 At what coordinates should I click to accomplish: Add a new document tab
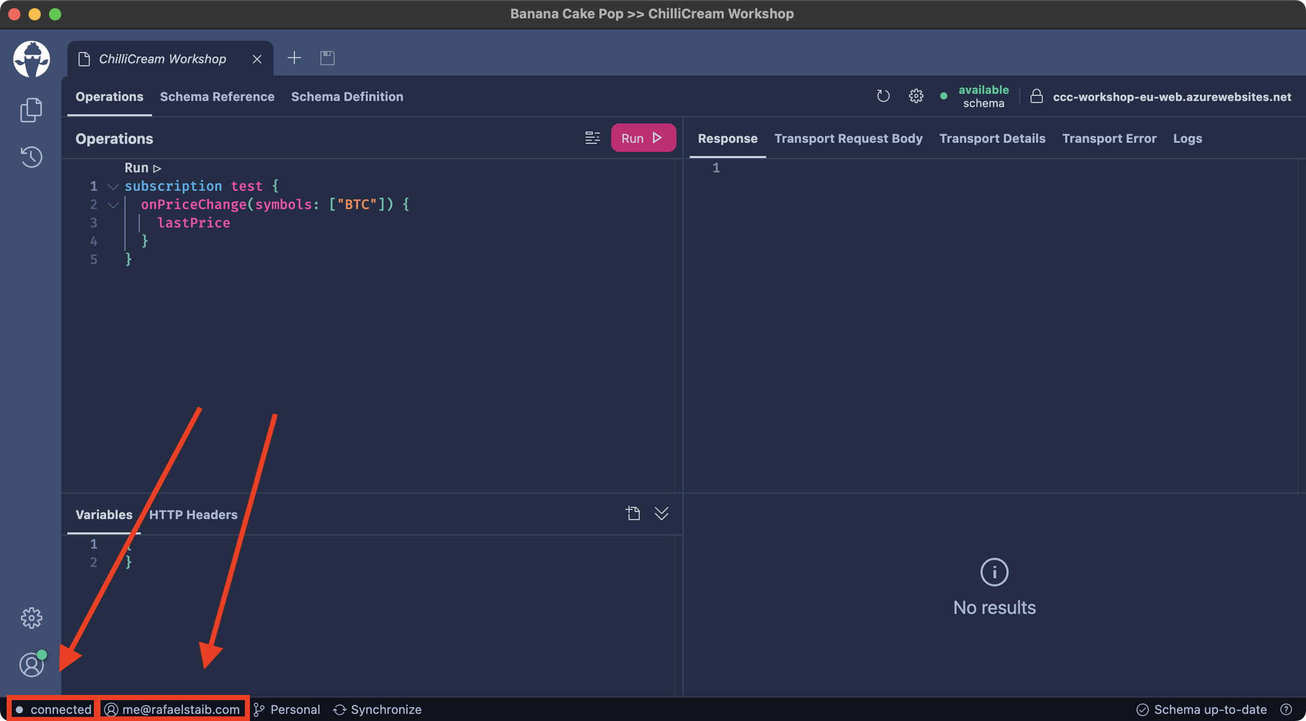(x=294, y=58)
